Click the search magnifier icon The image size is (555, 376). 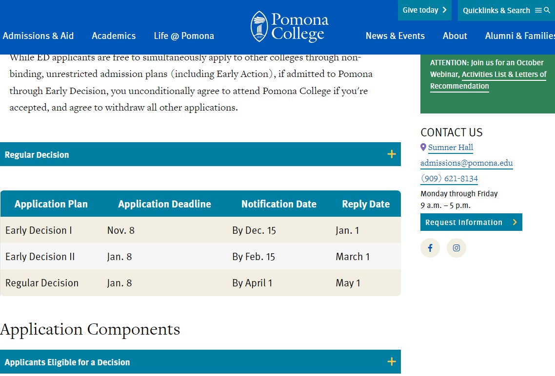click(x=547, y=10)
